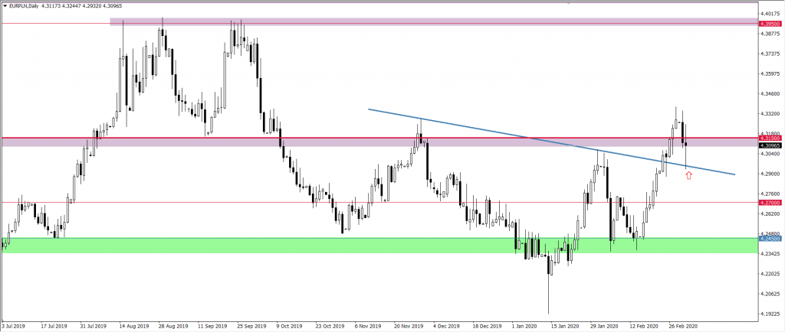Click the 4.29000 price scale value
Screen dimensions: 785x332
tap(771, 174)
